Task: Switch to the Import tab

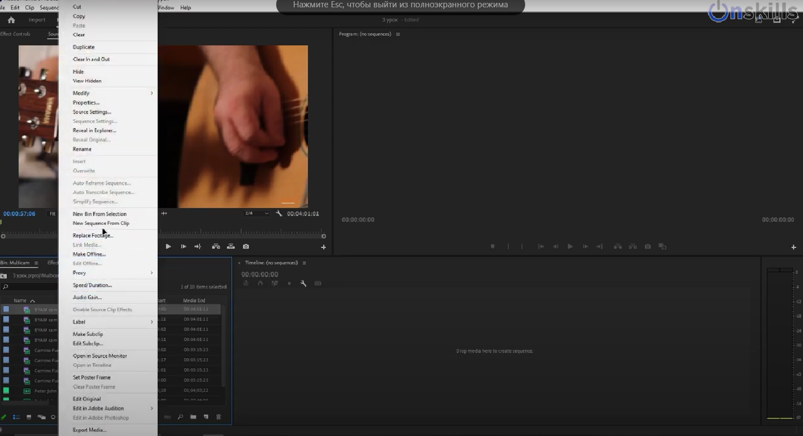Action: point(37,20)
